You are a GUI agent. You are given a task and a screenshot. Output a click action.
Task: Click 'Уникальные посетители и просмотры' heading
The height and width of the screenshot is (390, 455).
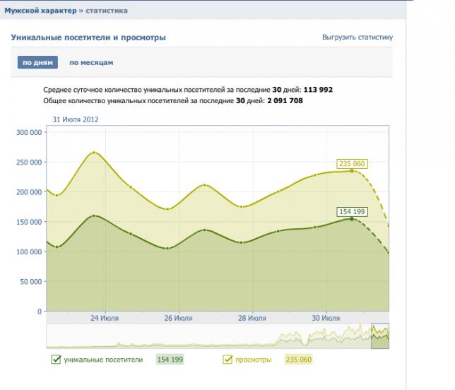[x=89, y=37]
